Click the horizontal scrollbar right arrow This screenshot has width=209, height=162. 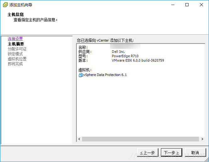coord(202,139)
